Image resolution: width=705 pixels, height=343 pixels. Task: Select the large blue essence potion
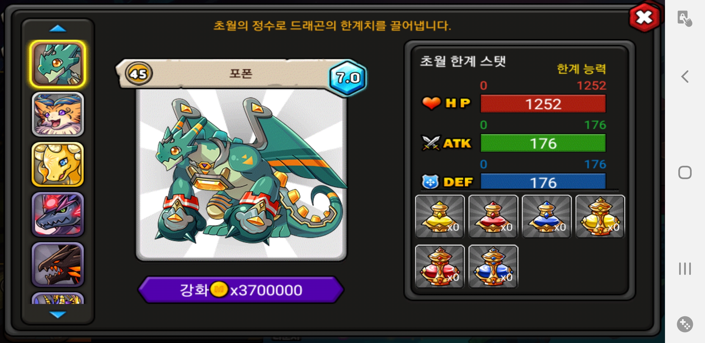[x=493, y=266]
